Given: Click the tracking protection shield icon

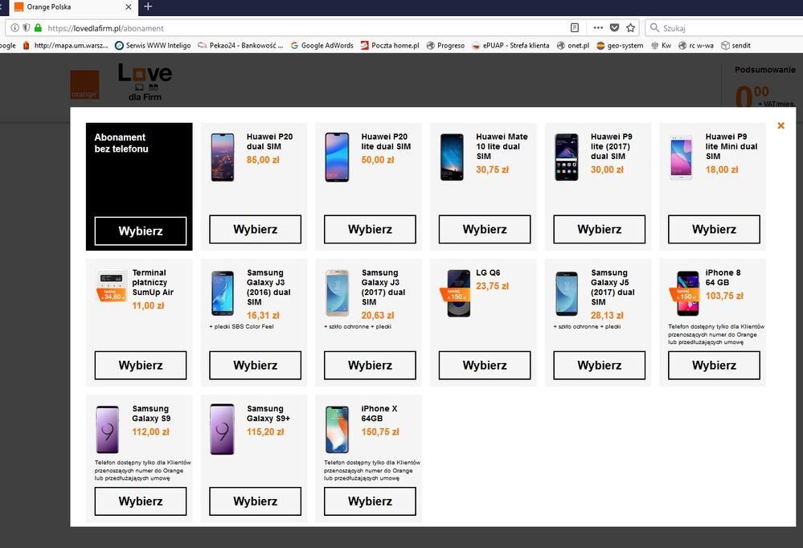Looking at the screenshot, I should (x=26, y=27).
